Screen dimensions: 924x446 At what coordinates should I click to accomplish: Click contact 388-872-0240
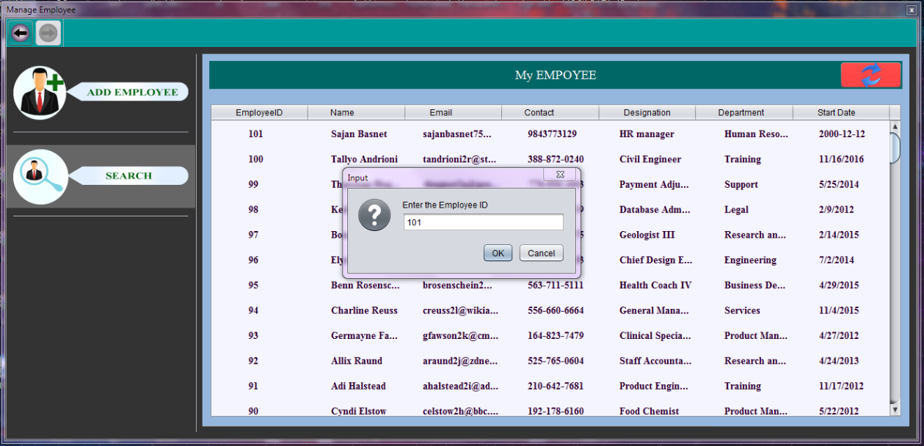click(556, 159)
